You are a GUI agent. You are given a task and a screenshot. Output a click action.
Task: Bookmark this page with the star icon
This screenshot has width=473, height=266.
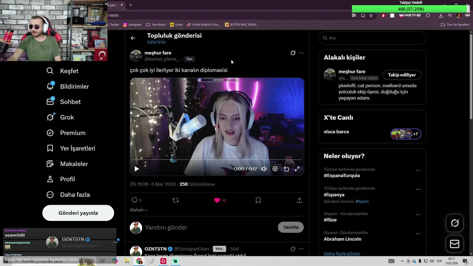coord(371,16)
